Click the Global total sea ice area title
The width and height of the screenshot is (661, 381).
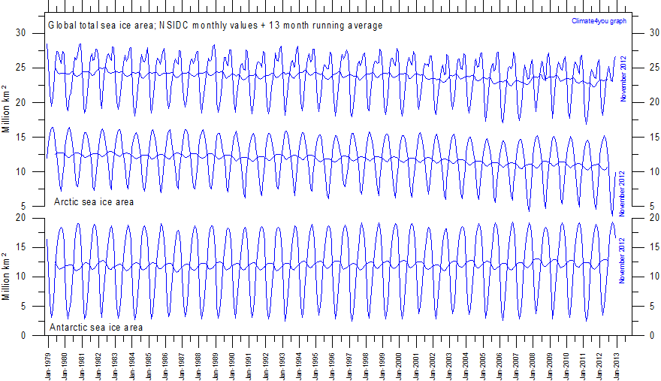pos(216,26)
